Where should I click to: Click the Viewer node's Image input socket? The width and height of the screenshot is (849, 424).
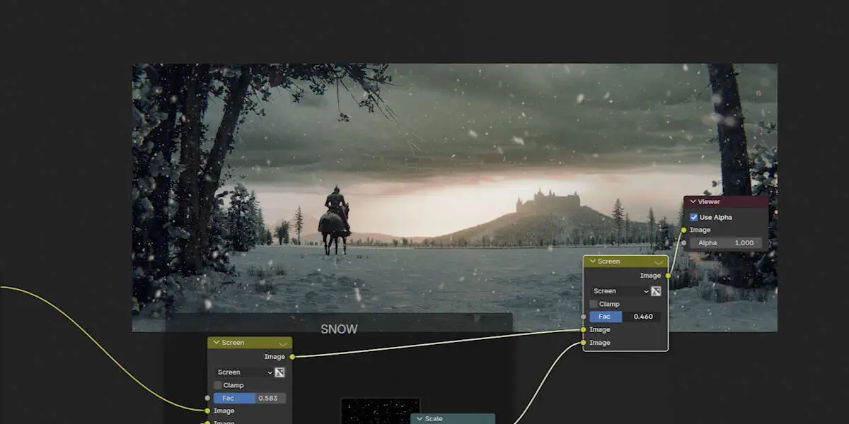(683, 230)
